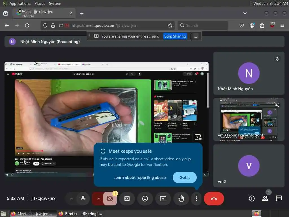This screenshot has height=217, width=289.
Task: Click the picture-in-picture icon on shared screen
Action: pos(198,137)
